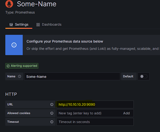Toggle the Default data source switch

[144, 77]
